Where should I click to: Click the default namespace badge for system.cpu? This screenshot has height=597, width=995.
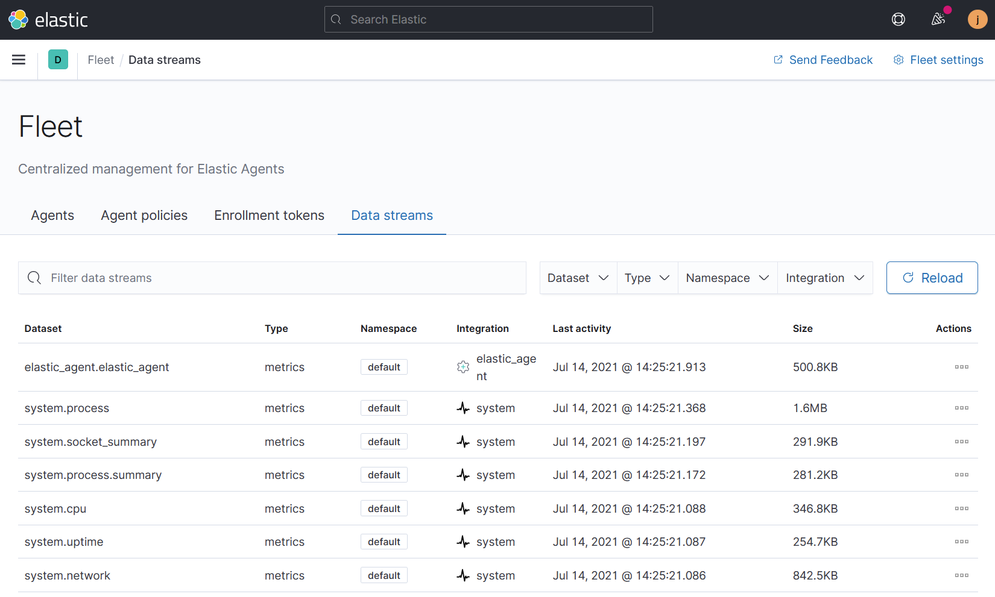[384, 508]
